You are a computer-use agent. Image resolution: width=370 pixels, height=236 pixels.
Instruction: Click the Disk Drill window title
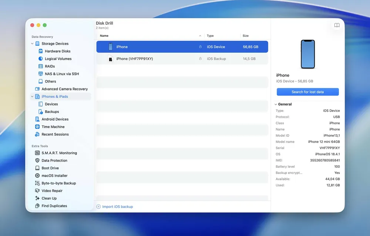pos(104,23)
